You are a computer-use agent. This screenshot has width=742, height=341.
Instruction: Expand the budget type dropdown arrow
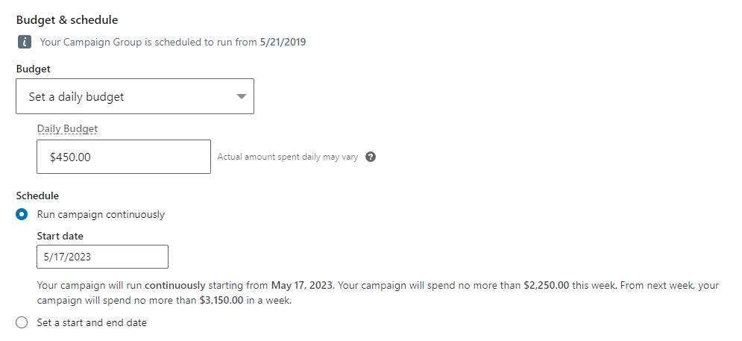click(x=242, y=96)
